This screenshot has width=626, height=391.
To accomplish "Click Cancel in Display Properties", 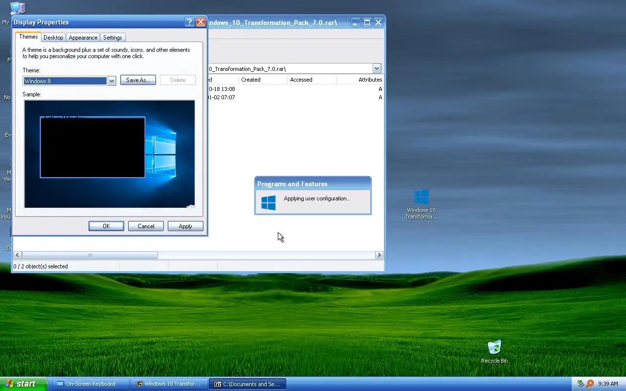I will (x=146, y=226).
